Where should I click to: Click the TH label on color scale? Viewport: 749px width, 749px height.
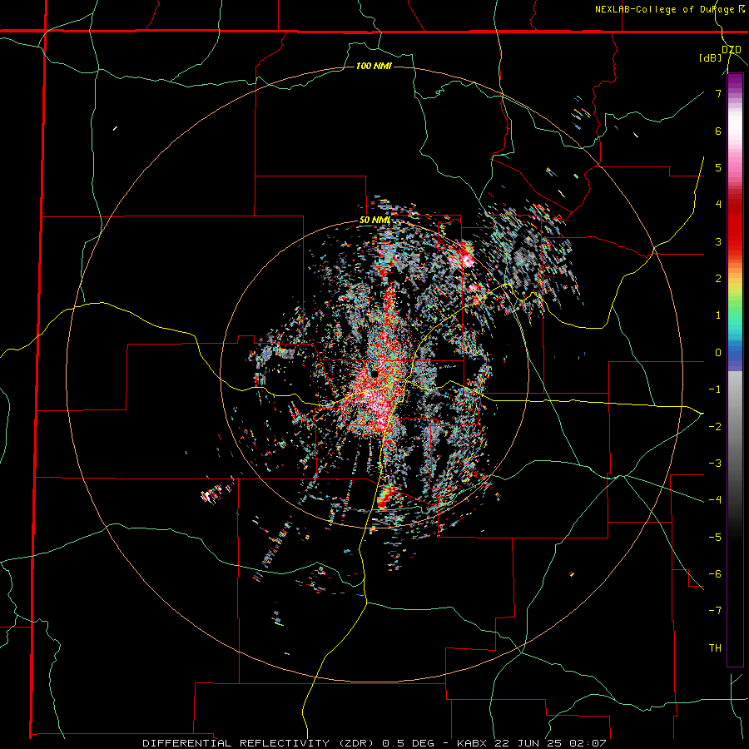[715, 648]
